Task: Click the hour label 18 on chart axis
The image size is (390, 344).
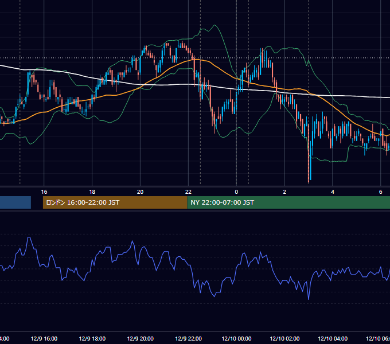Action: coord(92,191)
